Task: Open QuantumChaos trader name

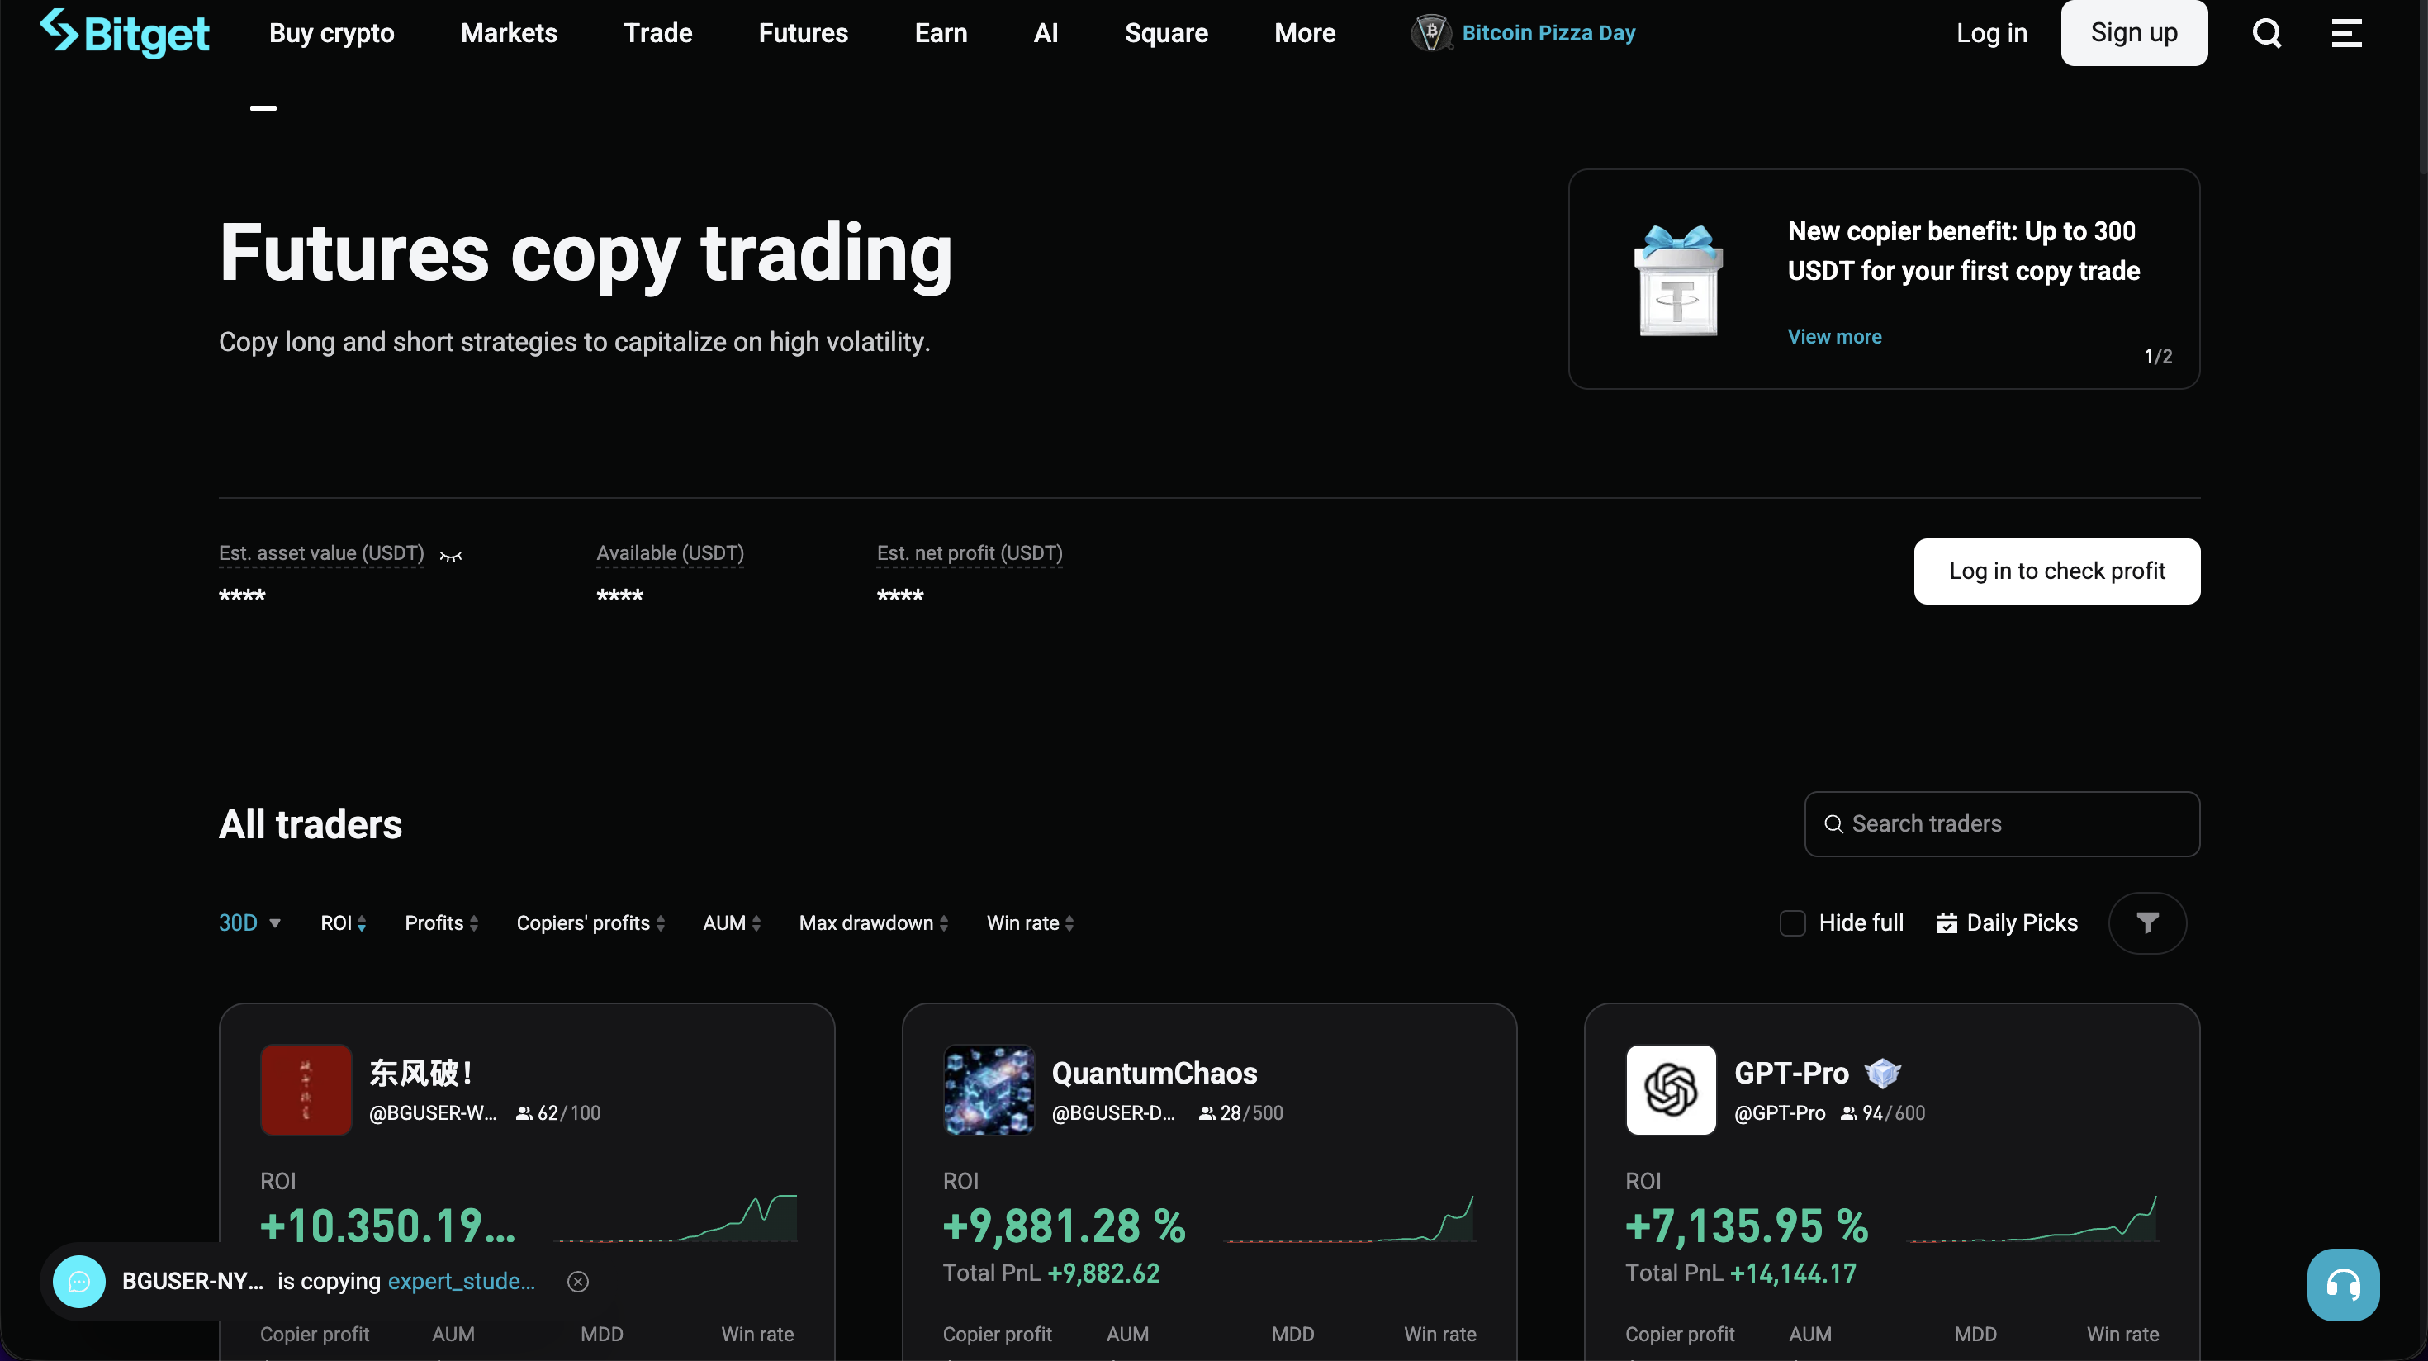Action: [x=1154, y=1073]
